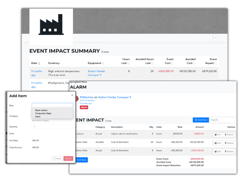
Task: Edit the Actual Cost of downtime 8 hours row
Action: coord(218,151)
